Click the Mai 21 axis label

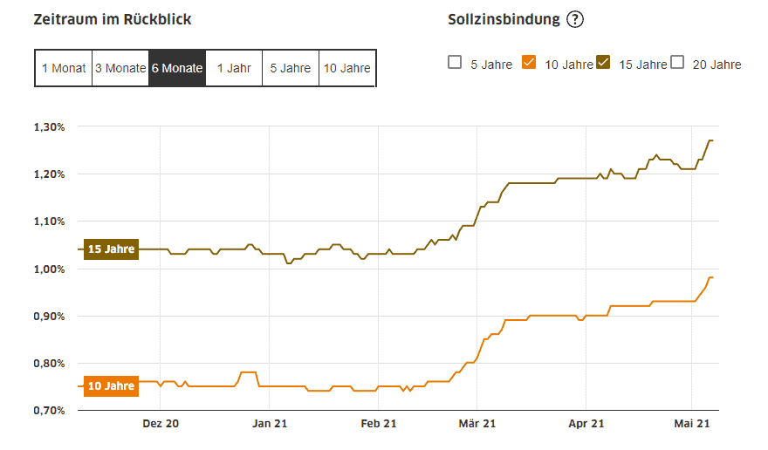click(x=691, y=424)
